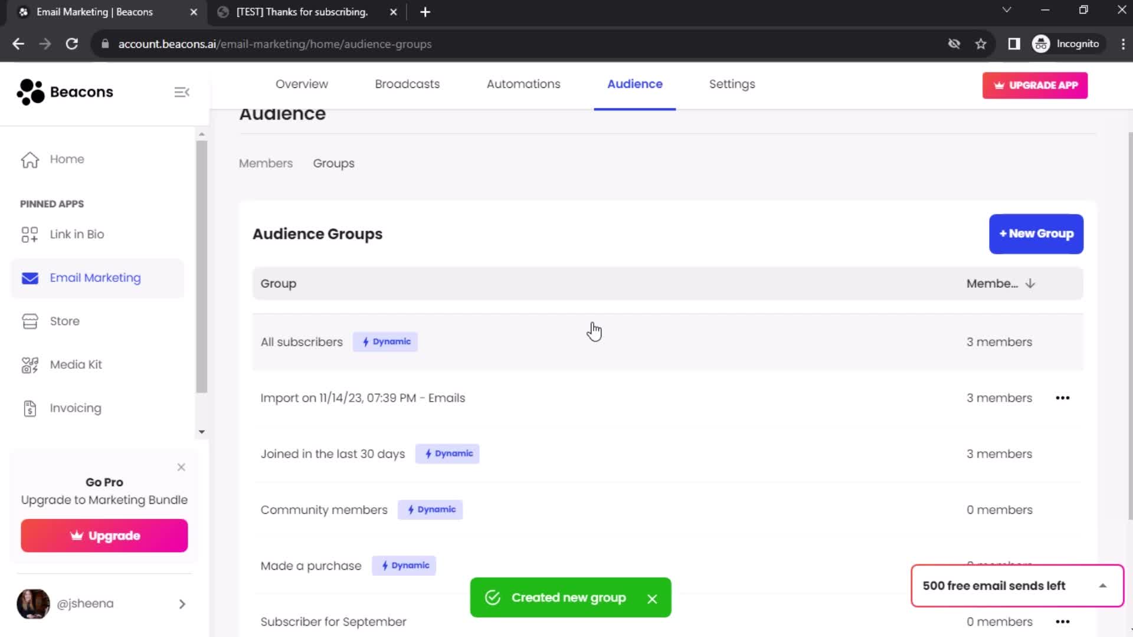Click the New Group button

[x=1036, y=234]
